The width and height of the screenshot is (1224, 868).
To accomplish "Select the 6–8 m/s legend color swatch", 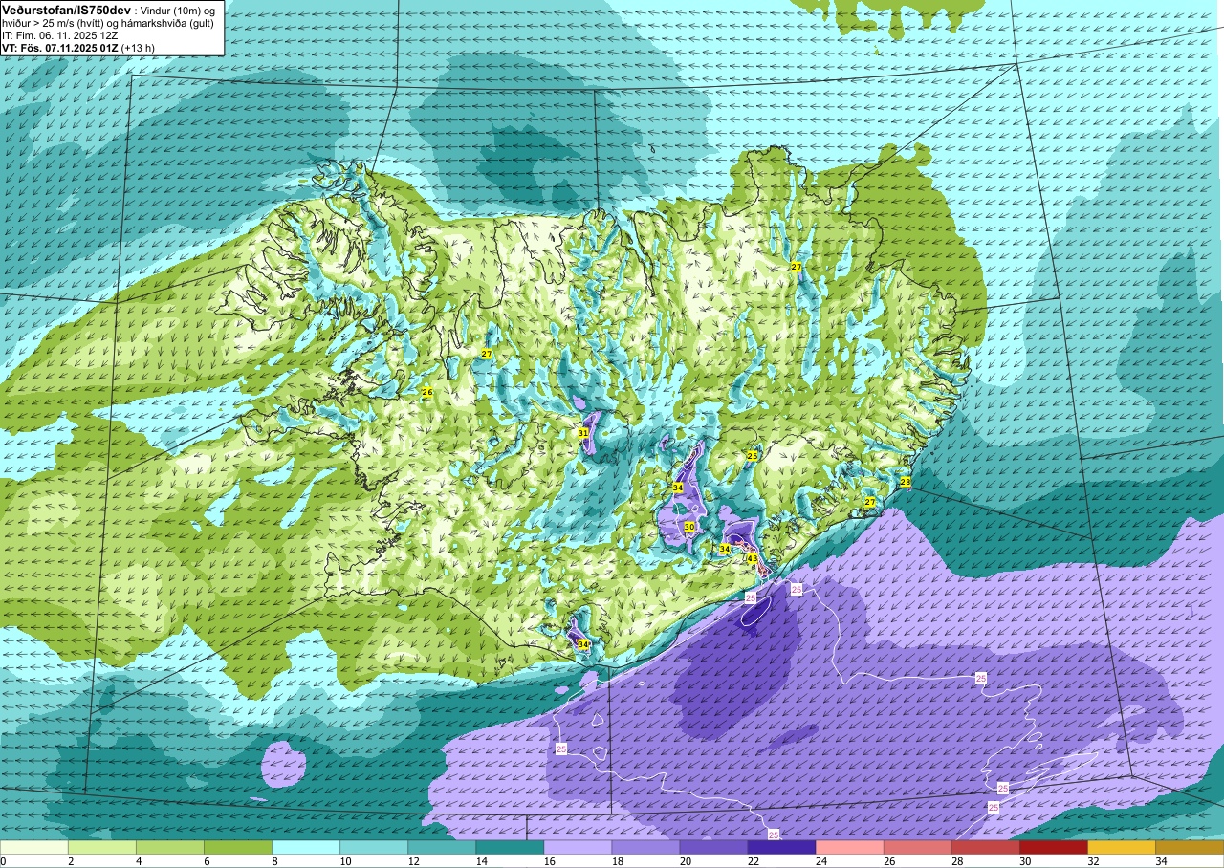I will click(238, 847).
